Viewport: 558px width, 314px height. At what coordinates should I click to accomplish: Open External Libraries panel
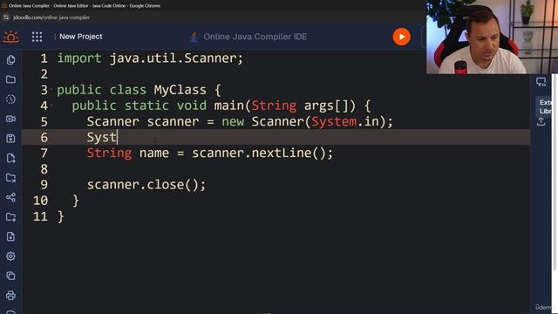[x=545, y=106]
